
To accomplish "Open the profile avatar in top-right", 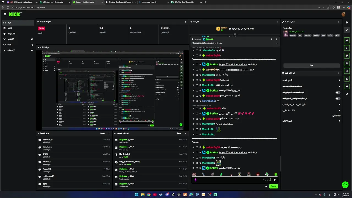I will point(343,14).
